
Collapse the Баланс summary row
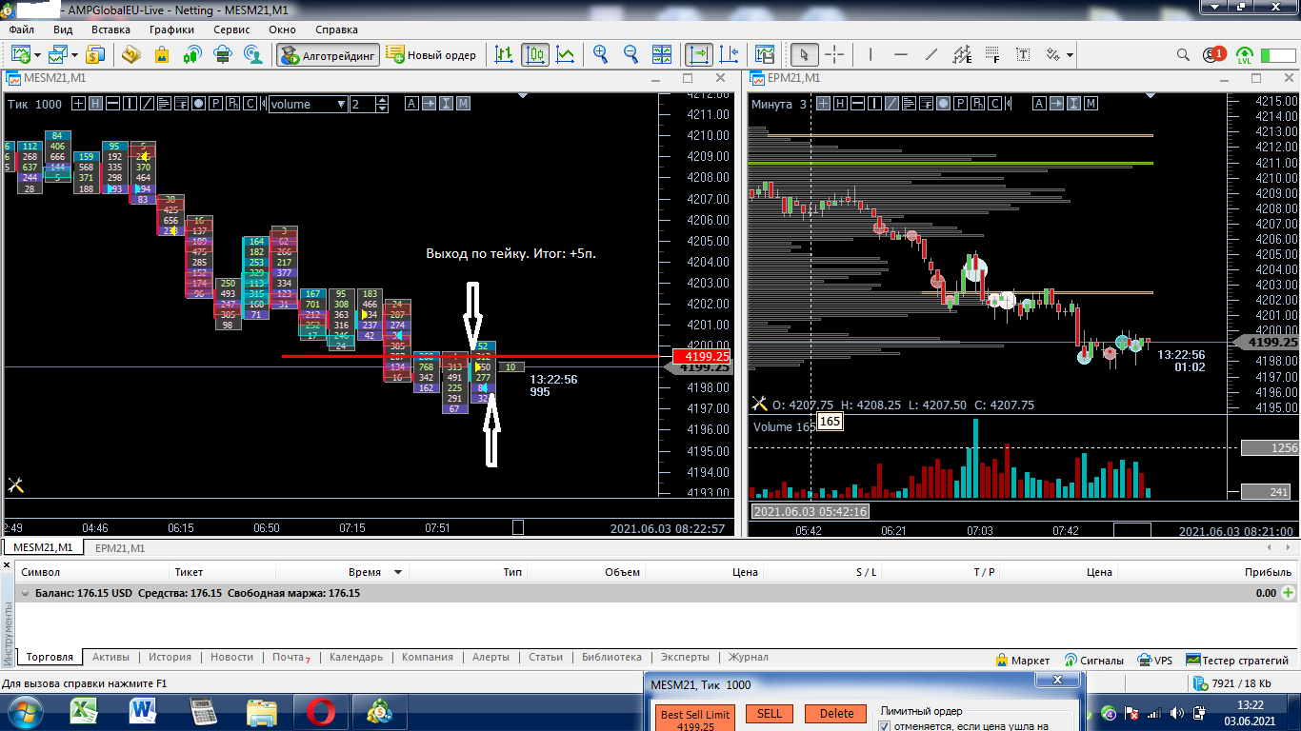(25, 593)
